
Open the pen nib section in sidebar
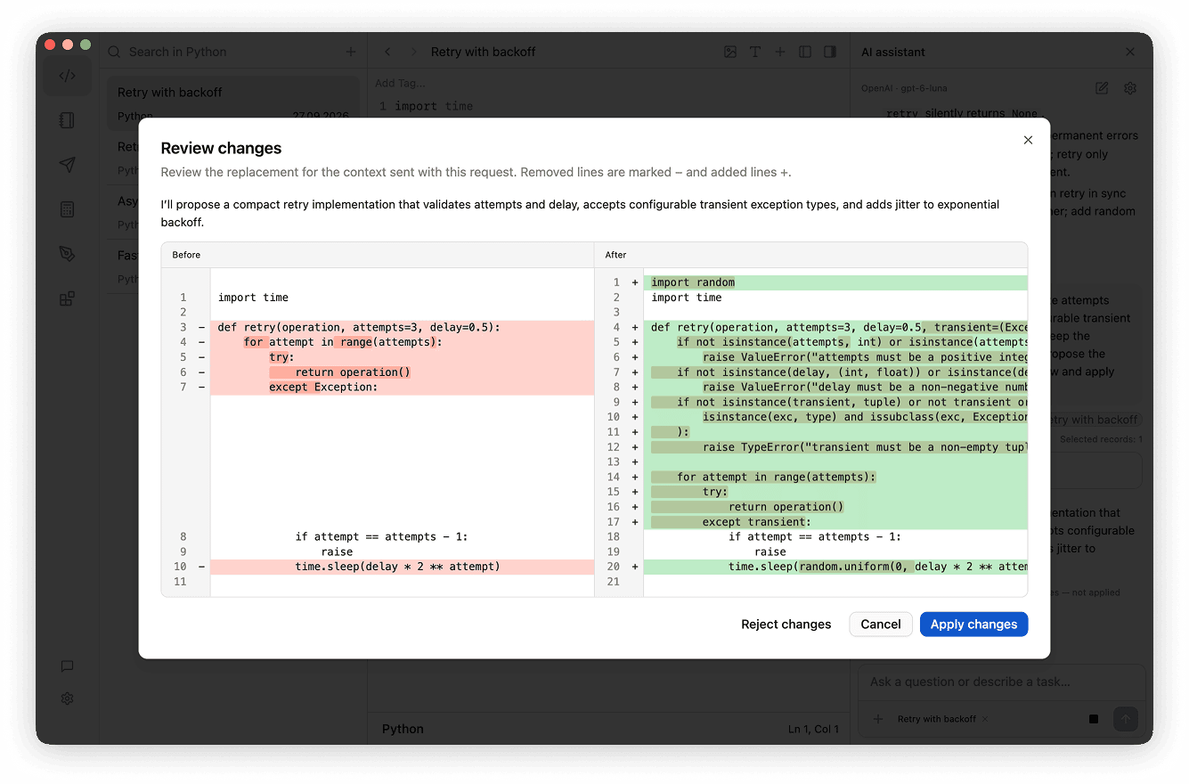(x=67, y=254)
